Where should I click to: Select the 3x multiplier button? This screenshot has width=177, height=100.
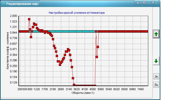click(156, 76)
